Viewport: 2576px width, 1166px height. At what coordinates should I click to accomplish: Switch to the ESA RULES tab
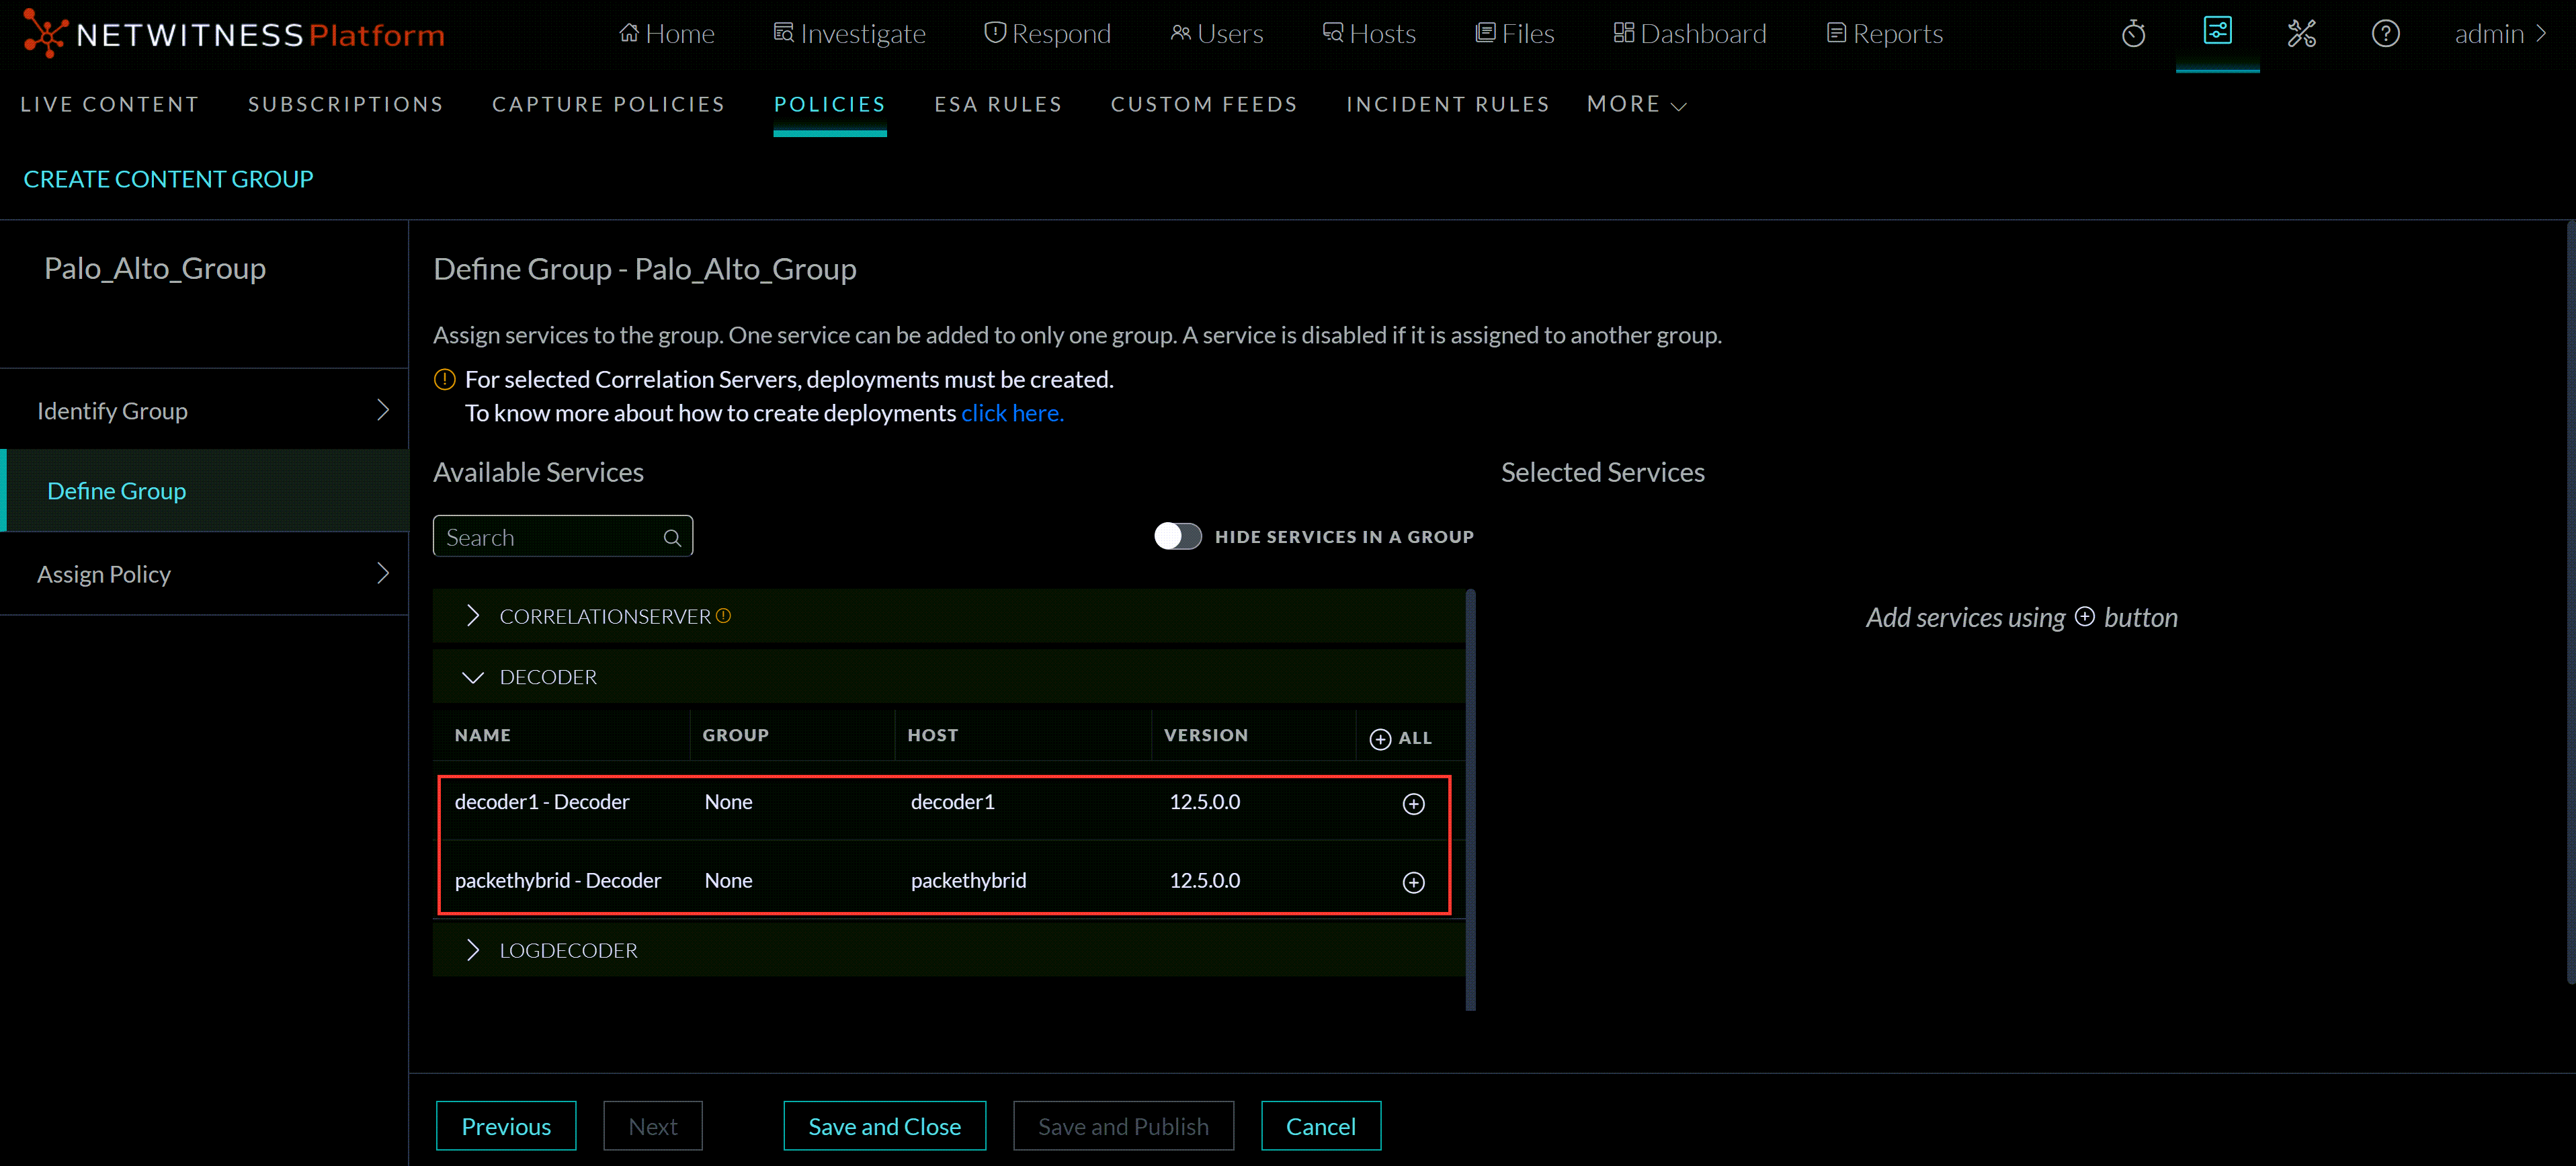click(998, 104)
